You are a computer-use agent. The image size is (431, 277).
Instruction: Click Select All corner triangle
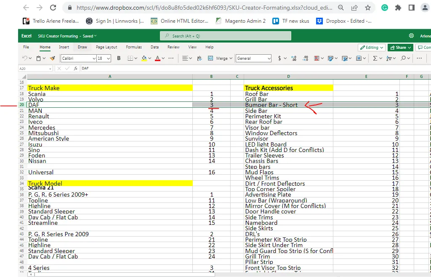(24, 77)
